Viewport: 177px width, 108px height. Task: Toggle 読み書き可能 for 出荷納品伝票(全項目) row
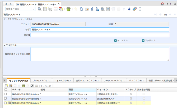coord(144,94)
